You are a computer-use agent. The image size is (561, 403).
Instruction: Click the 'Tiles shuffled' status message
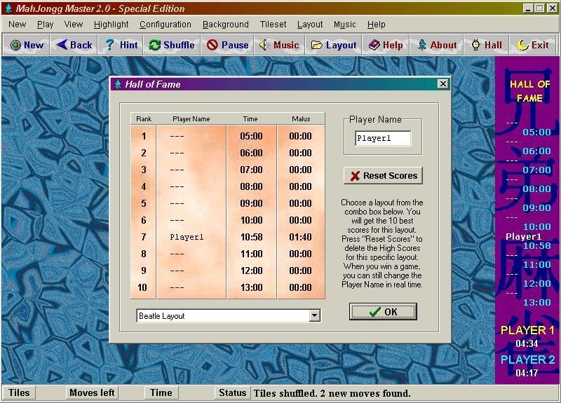click(332, 393)
